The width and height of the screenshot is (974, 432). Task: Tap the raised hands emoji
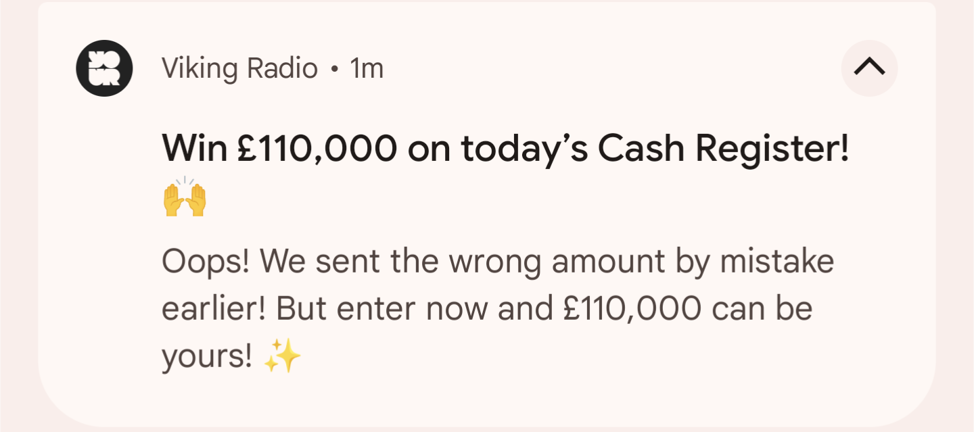[x=184, y=197]
